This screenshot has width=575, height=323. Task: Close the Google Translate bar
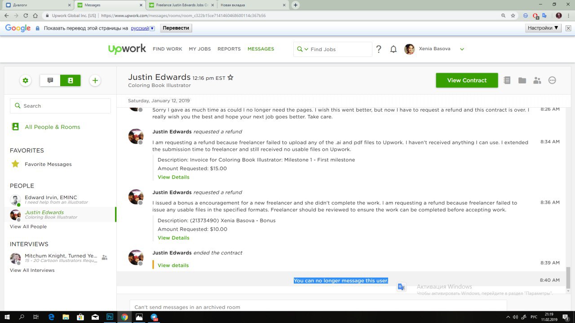pos(568,28)
